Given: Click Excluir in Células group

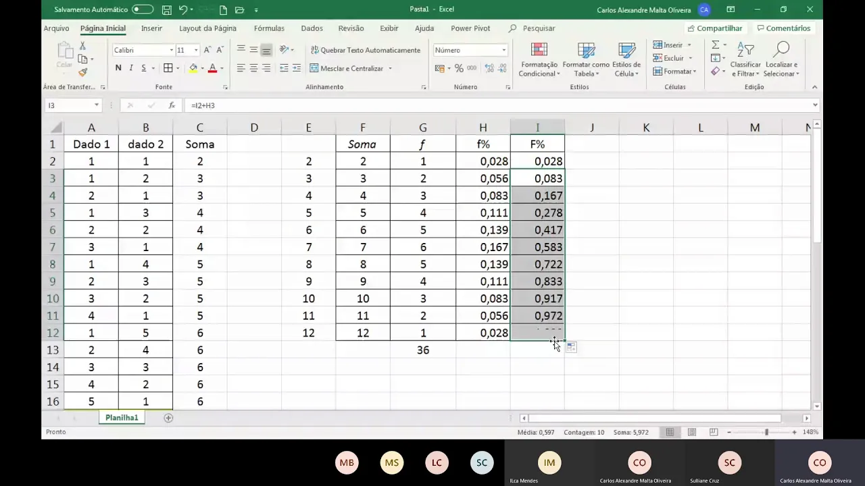Looking at the screenshot, I should pos(672,58).
